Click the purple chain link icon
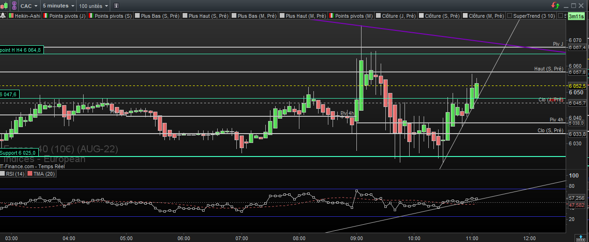This screenshot has width=589, height=242. (14, 6)
